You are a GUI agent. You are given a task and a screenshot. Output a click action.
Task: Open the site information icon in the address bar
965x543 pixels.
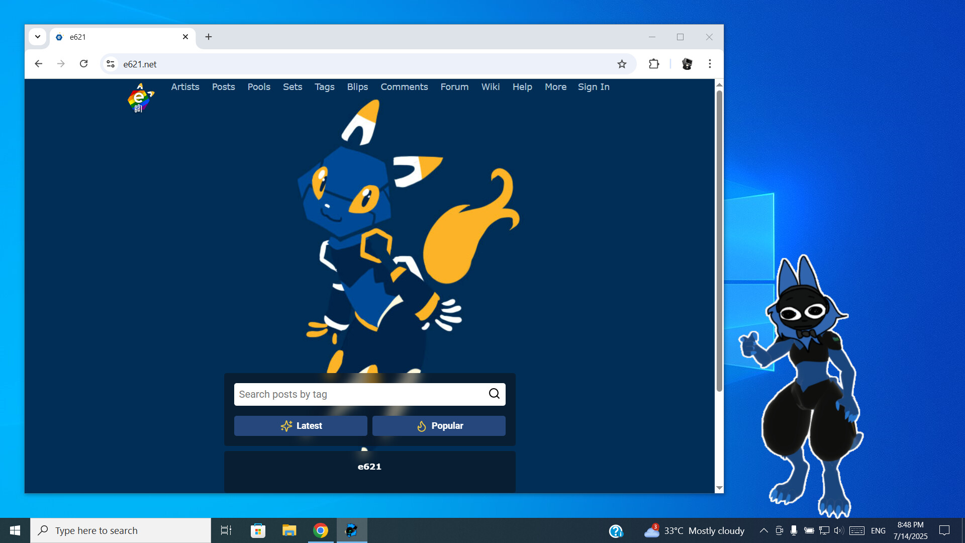coord(111,64)
